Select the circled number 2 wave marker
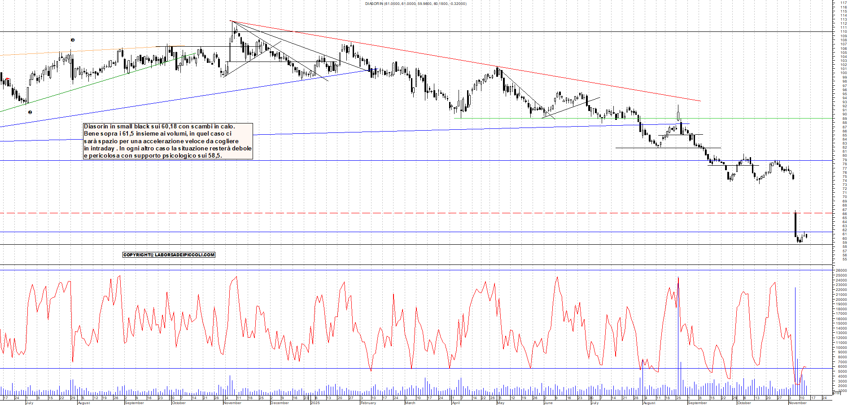 coord(30,112)
